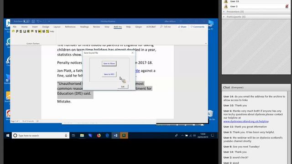The width and height of the screenshot is (292, 164).
Task: Click the Windows Start button
Action: [8, 136]
